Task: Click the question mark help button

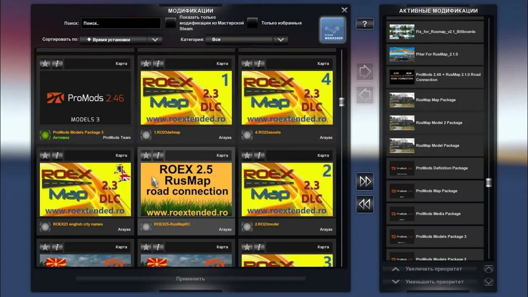Action: coord(365,24)
